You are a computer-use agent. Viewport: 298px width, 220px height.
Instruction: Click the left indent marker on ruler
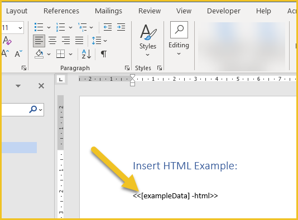point(132,84)
